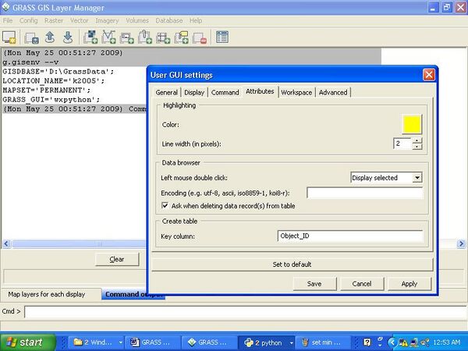Switch to the Workspace settings tab
The width and height of the screenshot is (468, 351).
point(296,93)
